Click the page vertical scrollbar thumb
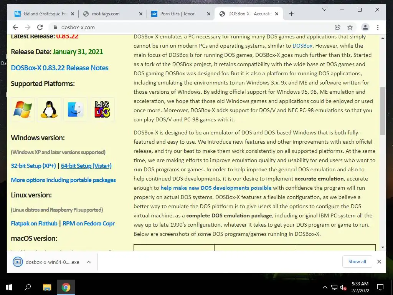 coord(383,111)
